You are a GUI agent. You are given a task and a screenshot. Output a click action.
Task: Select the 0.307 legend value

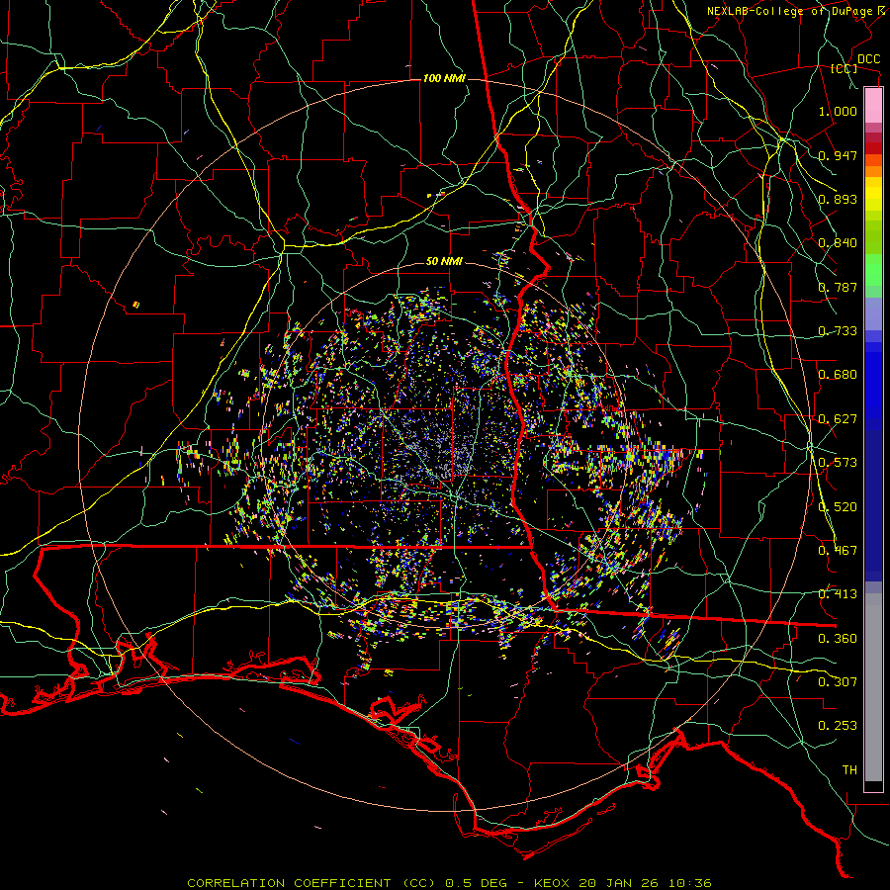[x=838, y=682]
